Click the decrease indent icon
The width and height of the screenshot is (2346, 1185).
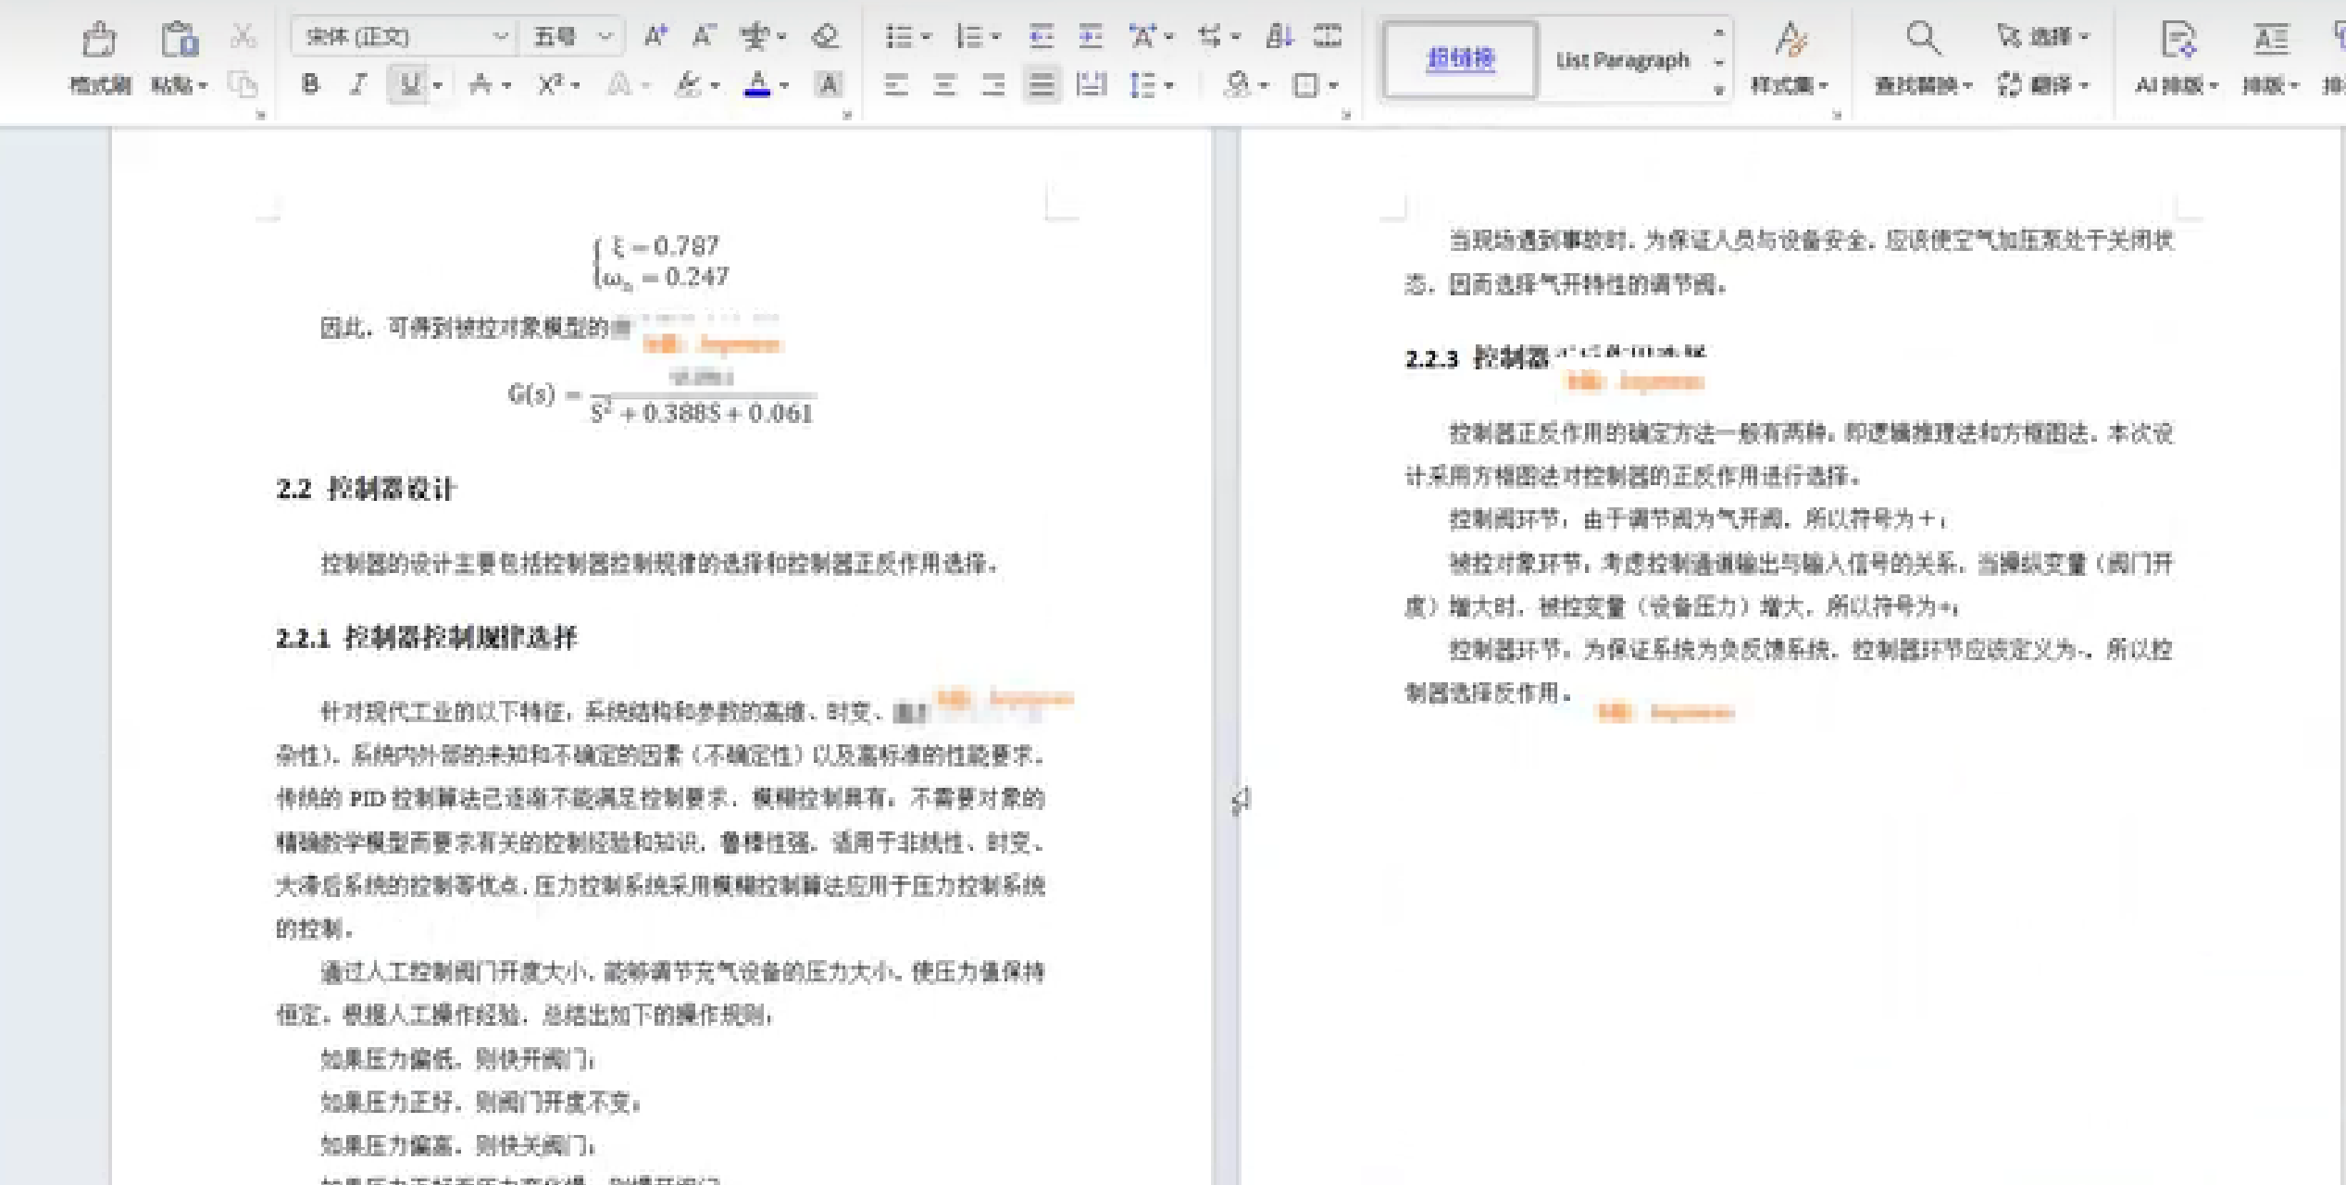coord(1042,36)
